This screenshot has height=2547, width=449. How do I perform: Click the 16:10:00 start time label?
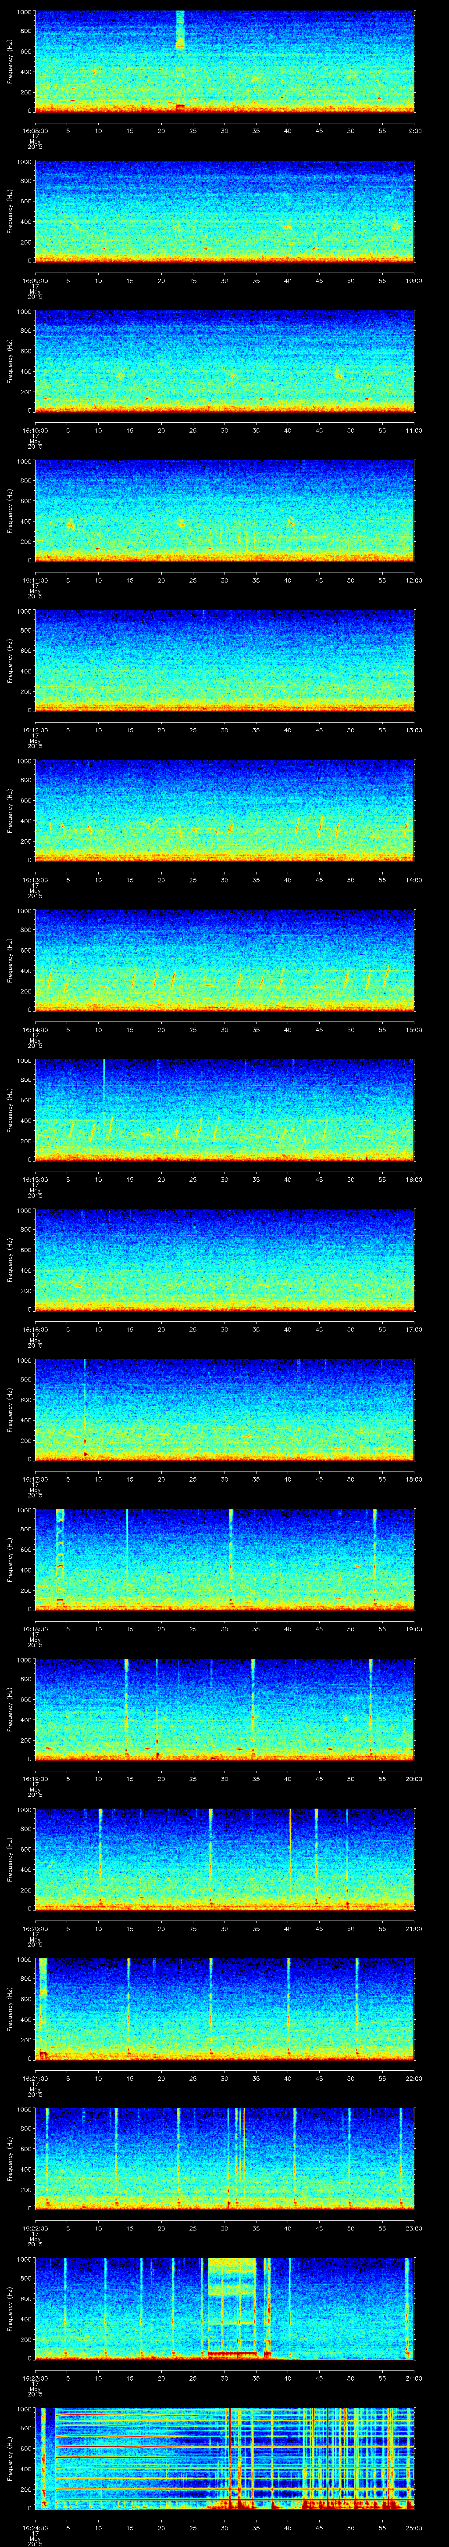pyautogui.click(x=35, y=431)
